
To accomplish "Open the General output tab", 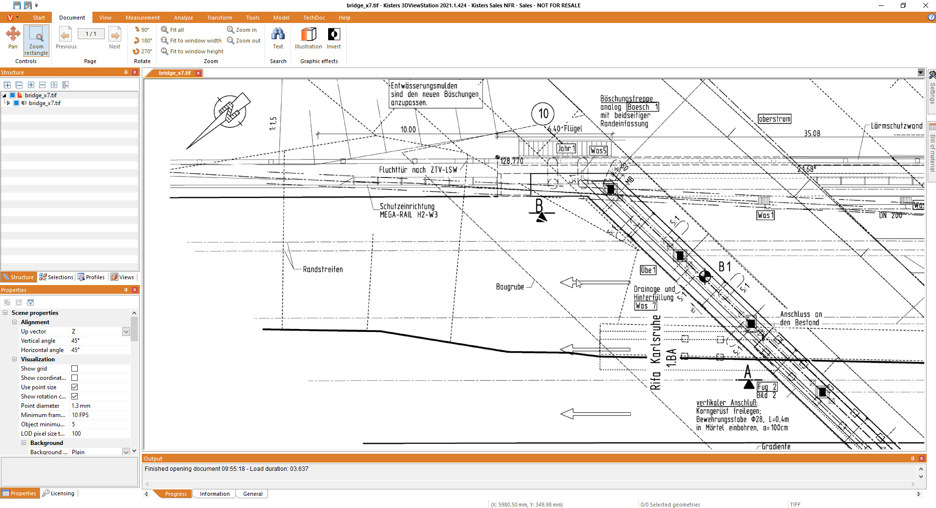I will click(253, 494).
